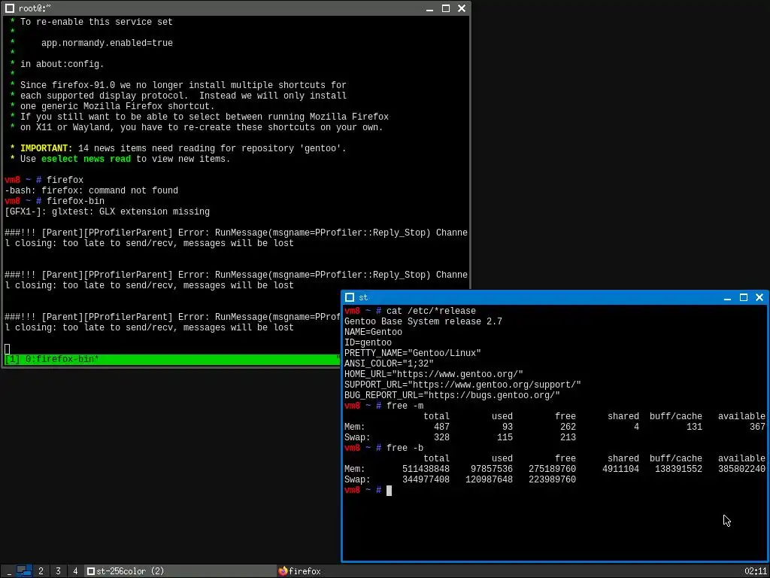Click tmux status '[1] 0:firefox-bin*'
This screenshot has height=578, width=770.
[52, 359]
